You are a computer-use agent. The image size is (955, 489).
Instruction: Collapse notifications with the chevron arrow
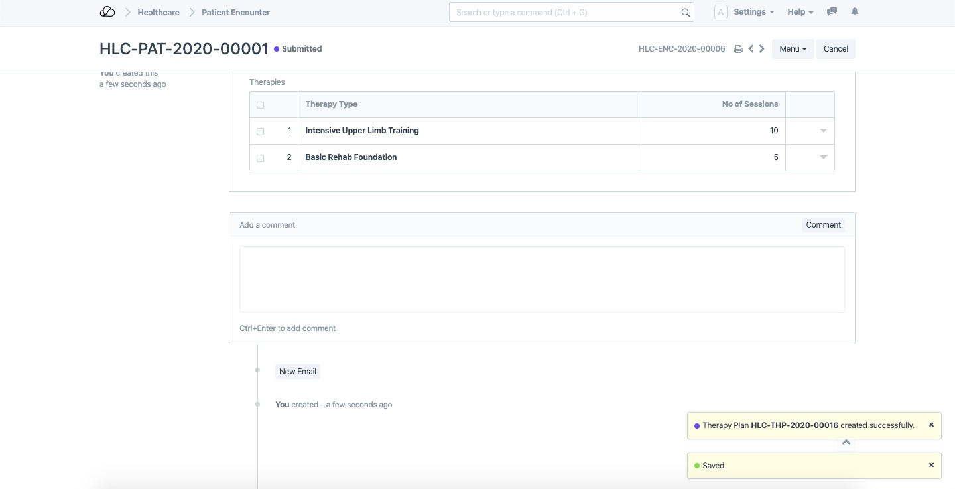[x=846, y=442]
